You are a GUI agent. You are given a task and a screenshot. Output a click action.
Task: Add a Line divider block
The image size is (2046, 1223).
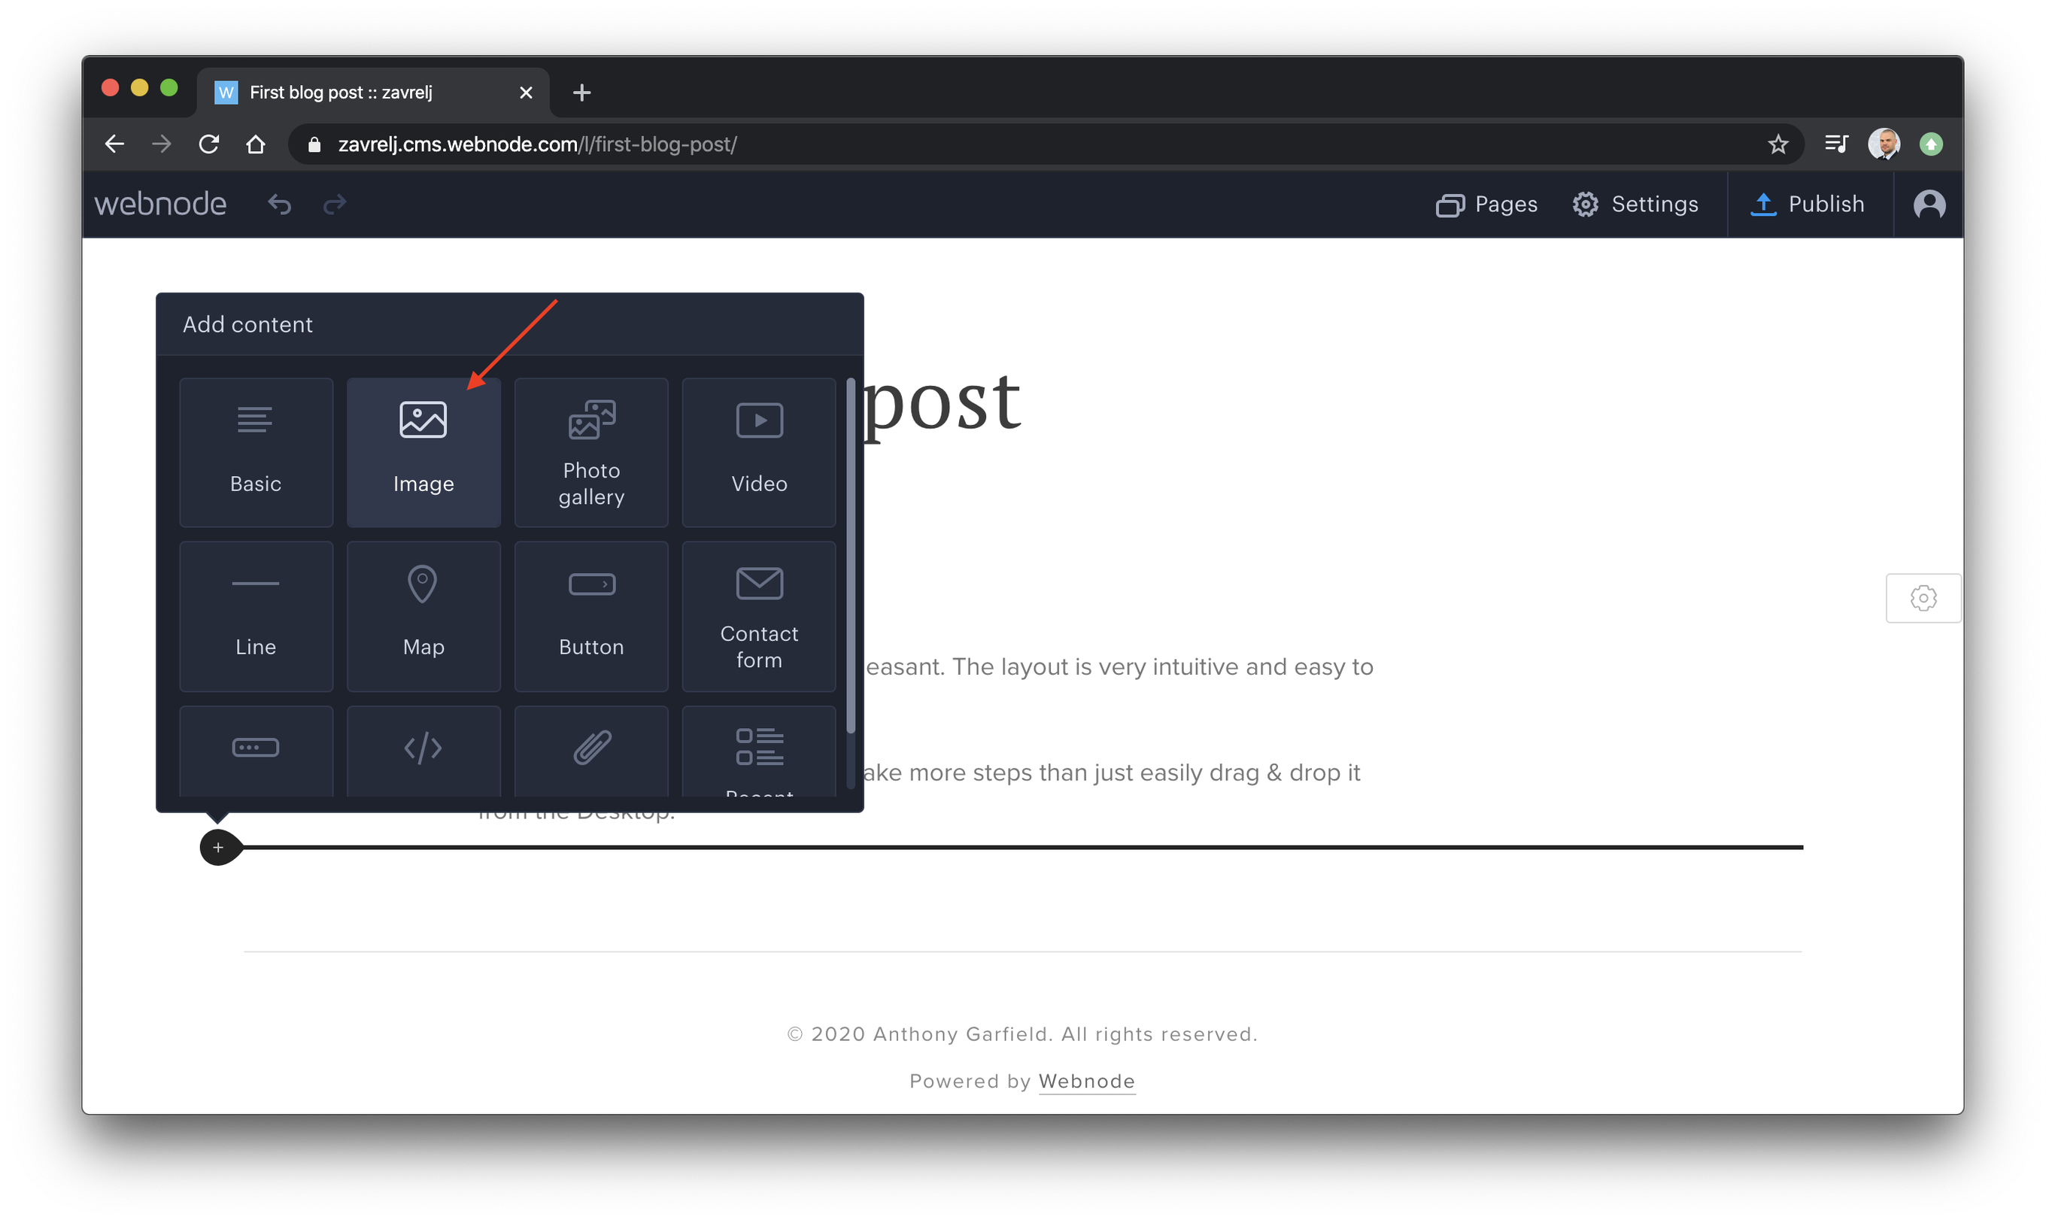257,617
